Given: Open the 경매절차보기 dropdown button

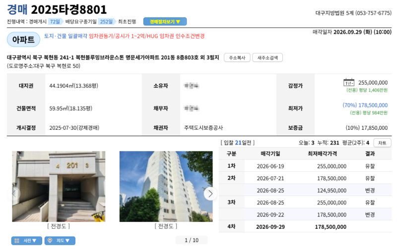Looking at the screenshot, I should [x=165, y=22].
